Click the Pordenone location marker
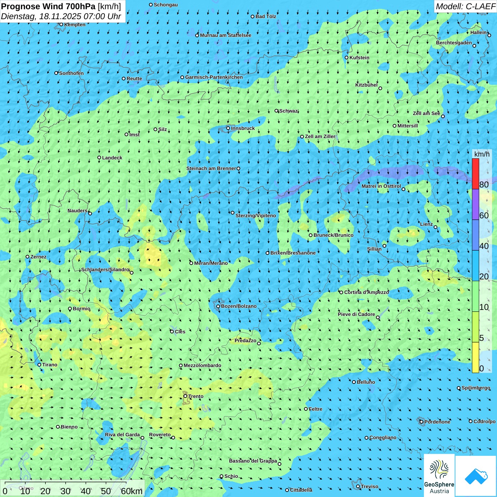This screenshot has width=497, height=497. coord(421,422)
